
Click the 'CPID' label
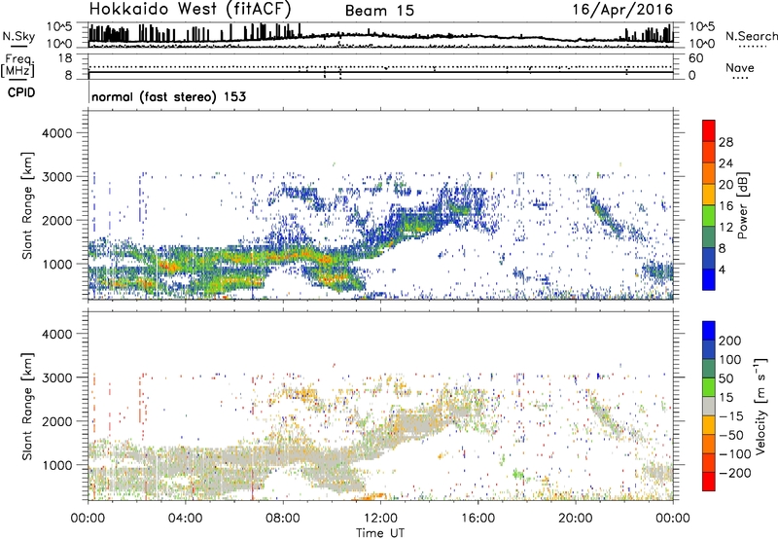point(21,92)
